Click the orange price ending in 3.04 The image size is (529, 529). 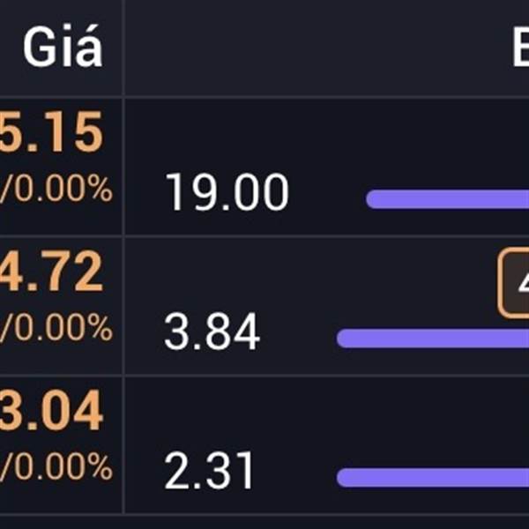coord(51,413)
